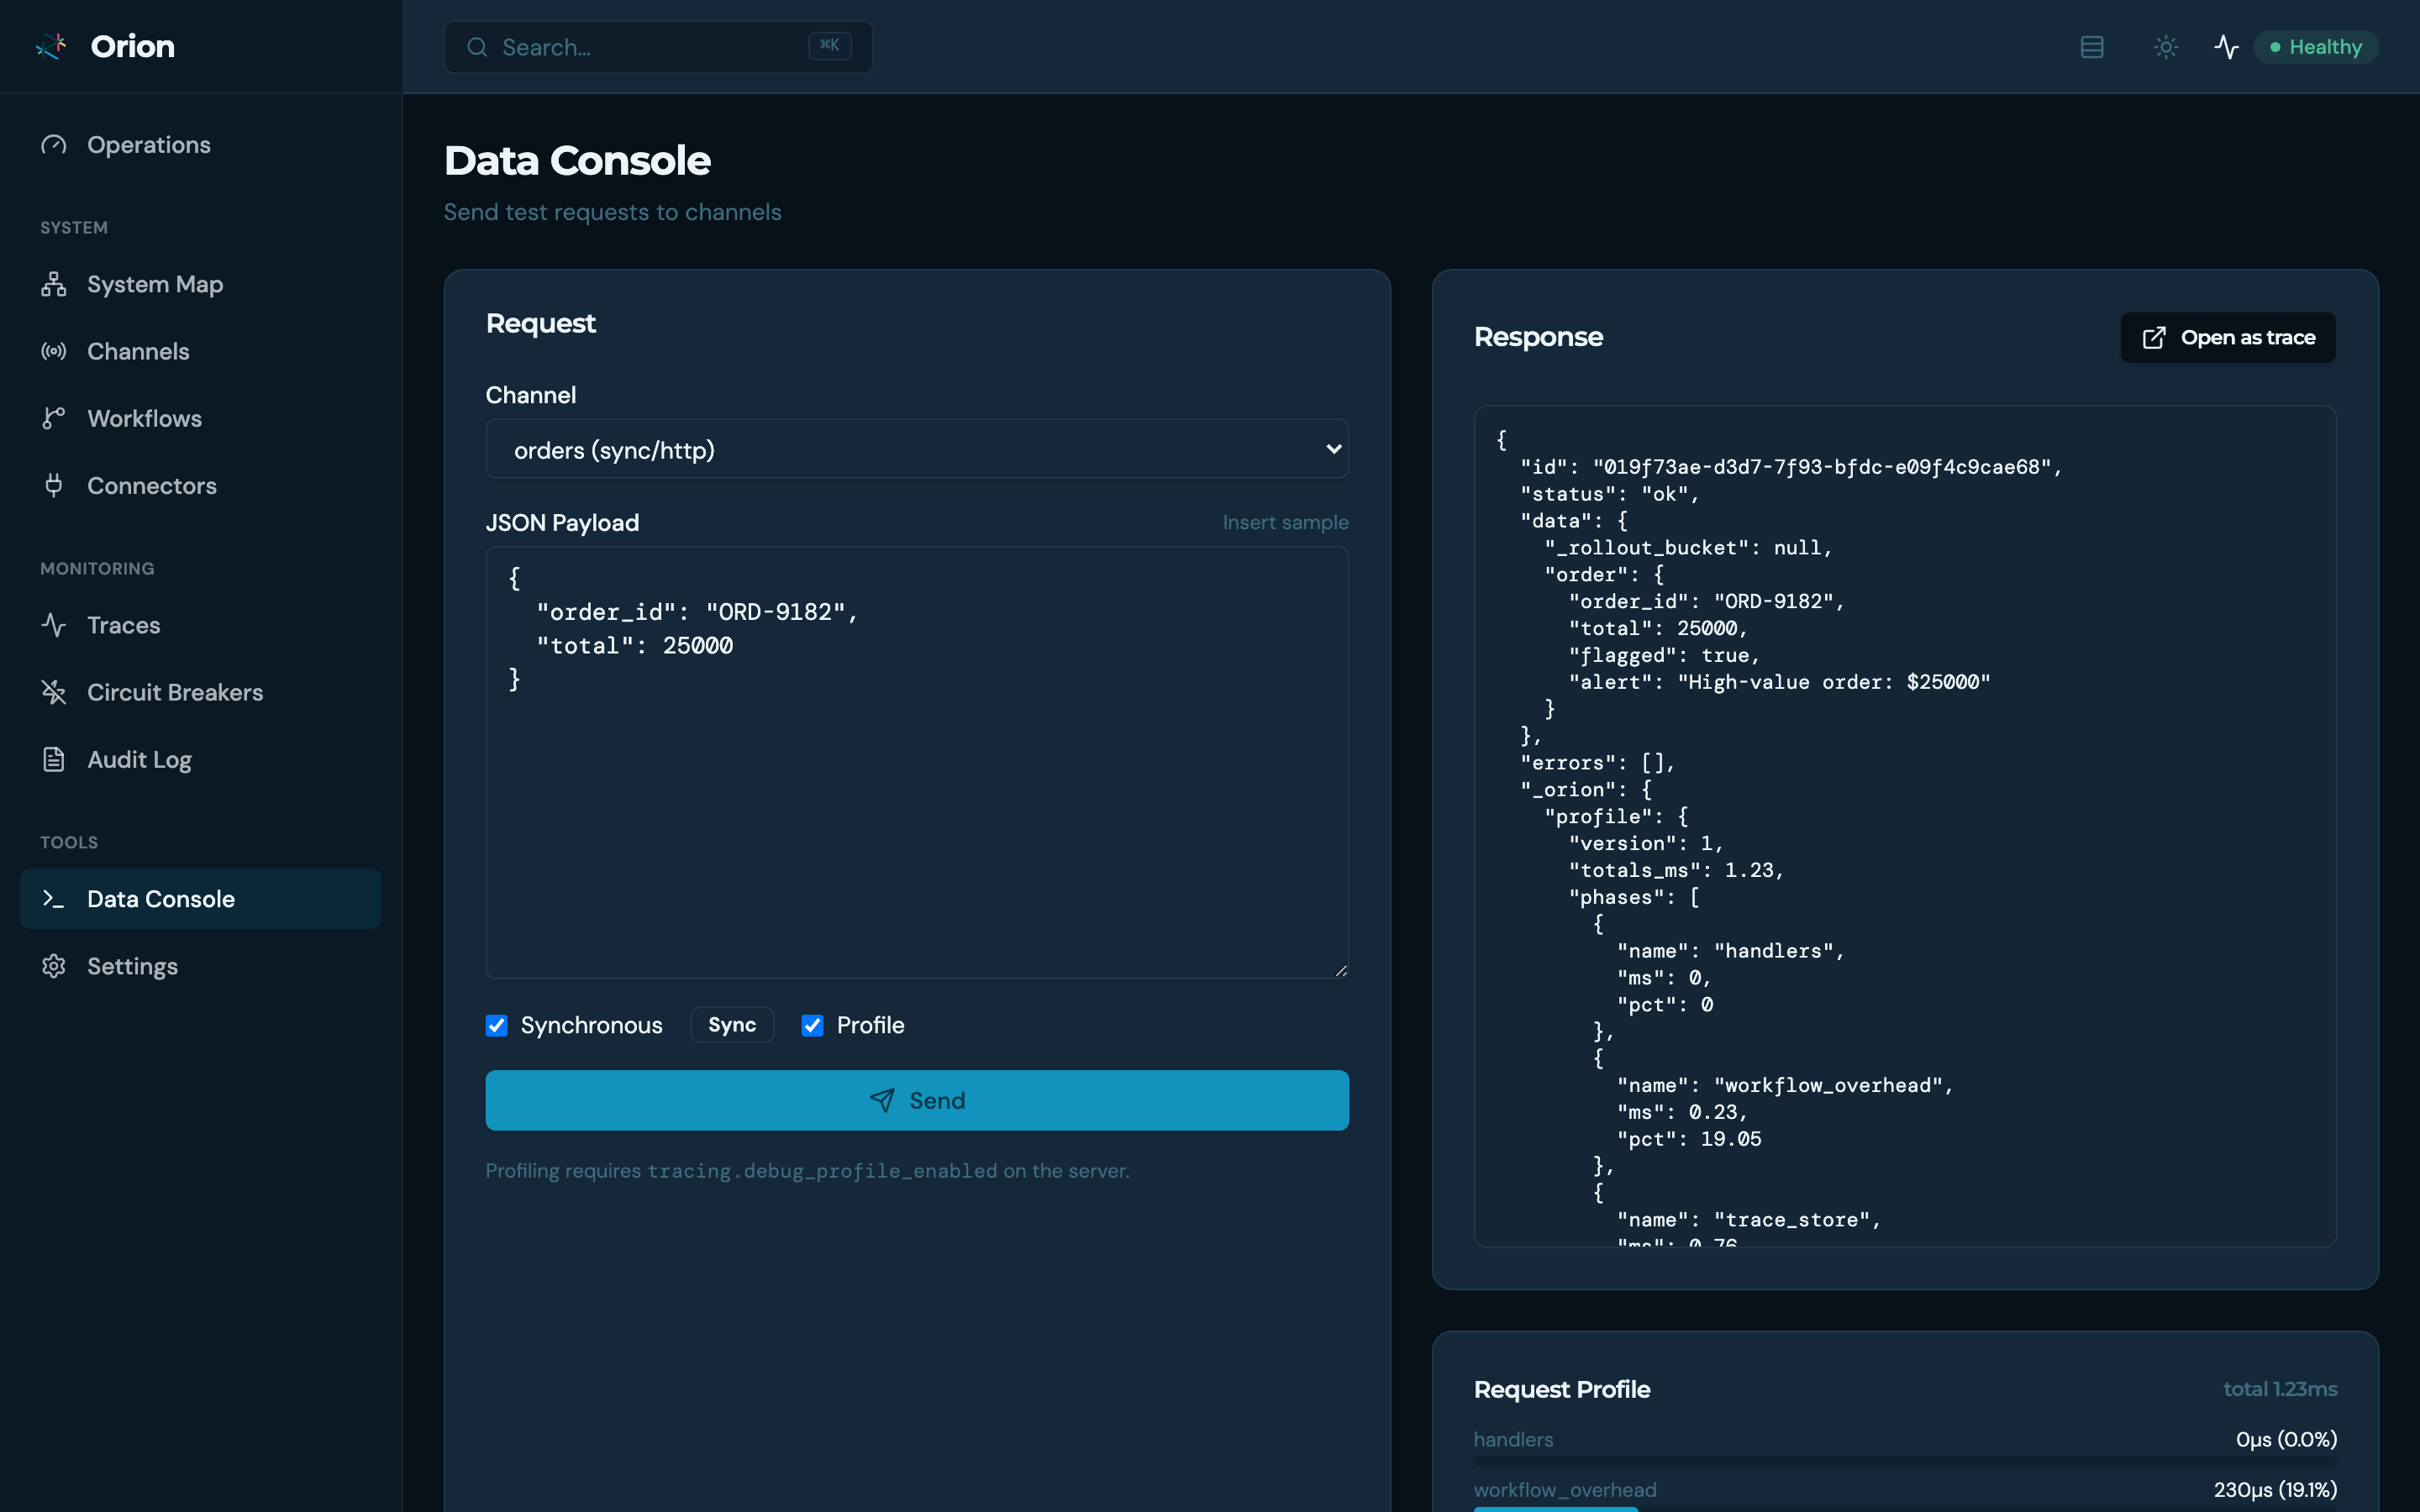Screen dimensions: 2420x1512
Task: Open System Map page
Action: pos(200,284)
